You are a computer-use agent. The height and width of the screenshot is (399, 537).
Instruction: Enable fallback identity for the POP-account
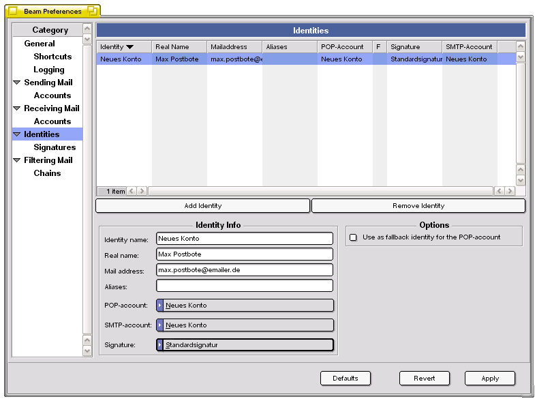[x=353, y=237]
